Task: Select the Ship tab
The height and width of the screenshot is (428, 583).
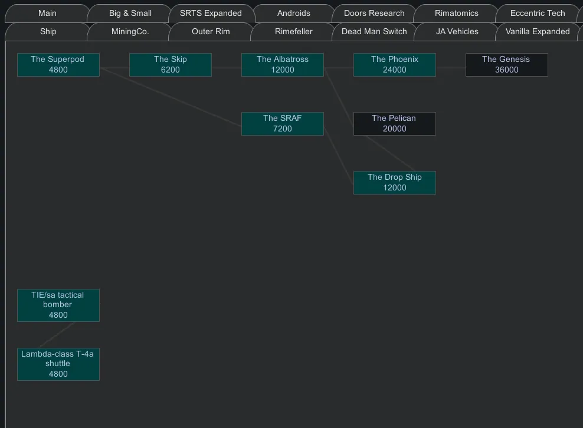Action: (x=48, y=31)
